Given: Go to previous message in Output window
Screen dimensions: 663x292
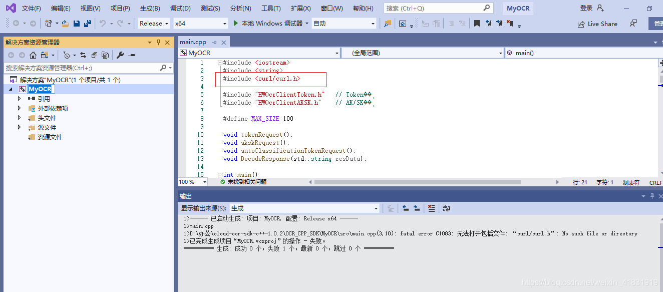Looking at the screenshot, I should [406, 208].
